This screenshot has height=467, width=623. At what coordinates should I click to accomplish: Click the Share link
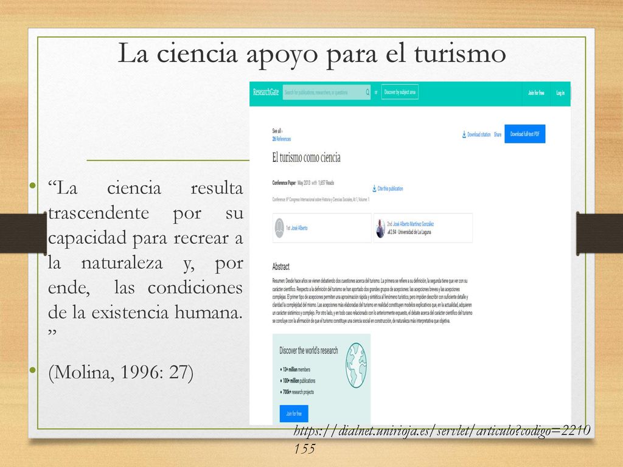[498, 134]
